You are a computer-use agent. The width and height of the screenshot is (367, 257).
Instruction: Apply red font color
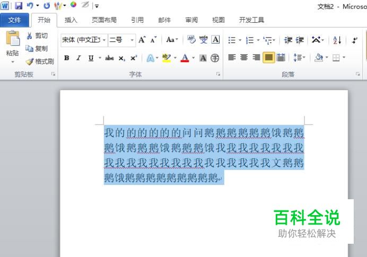[185, 58]
